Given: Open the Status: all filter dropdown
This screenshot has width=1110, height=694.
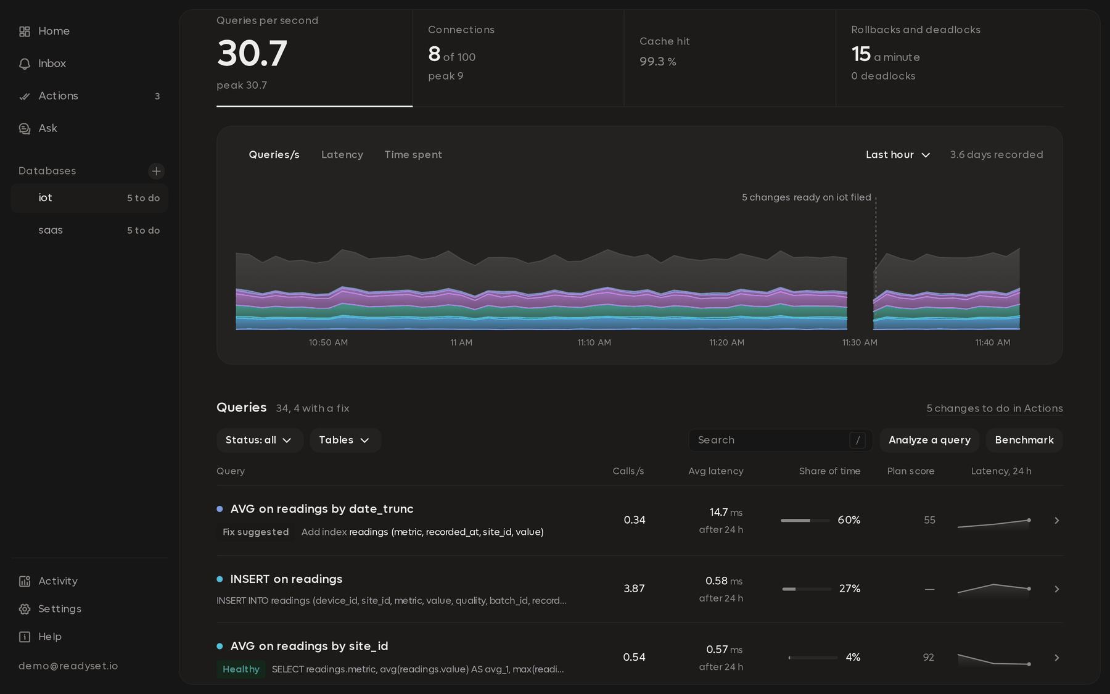Looking at the screenshot, I should pyautogui.click(x=259, y=440).
